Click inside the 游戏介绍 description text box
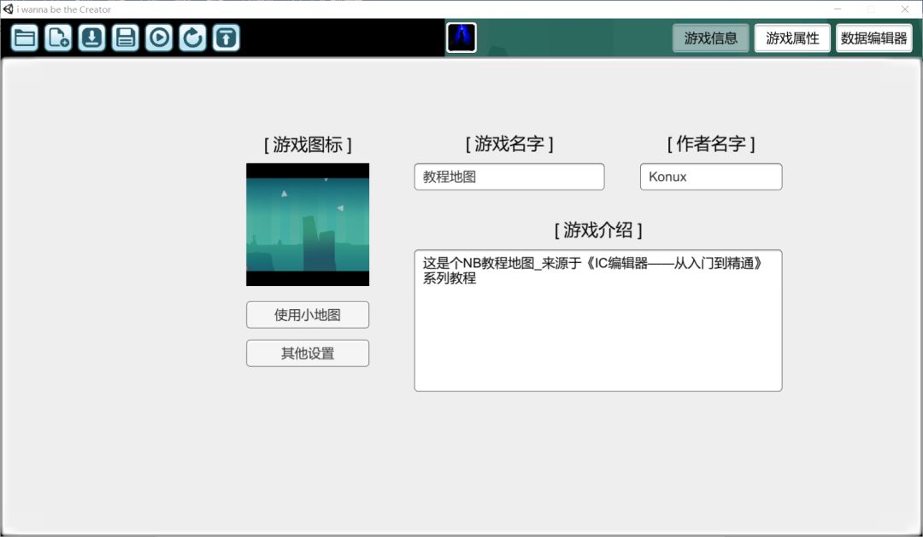 (598, 333)
